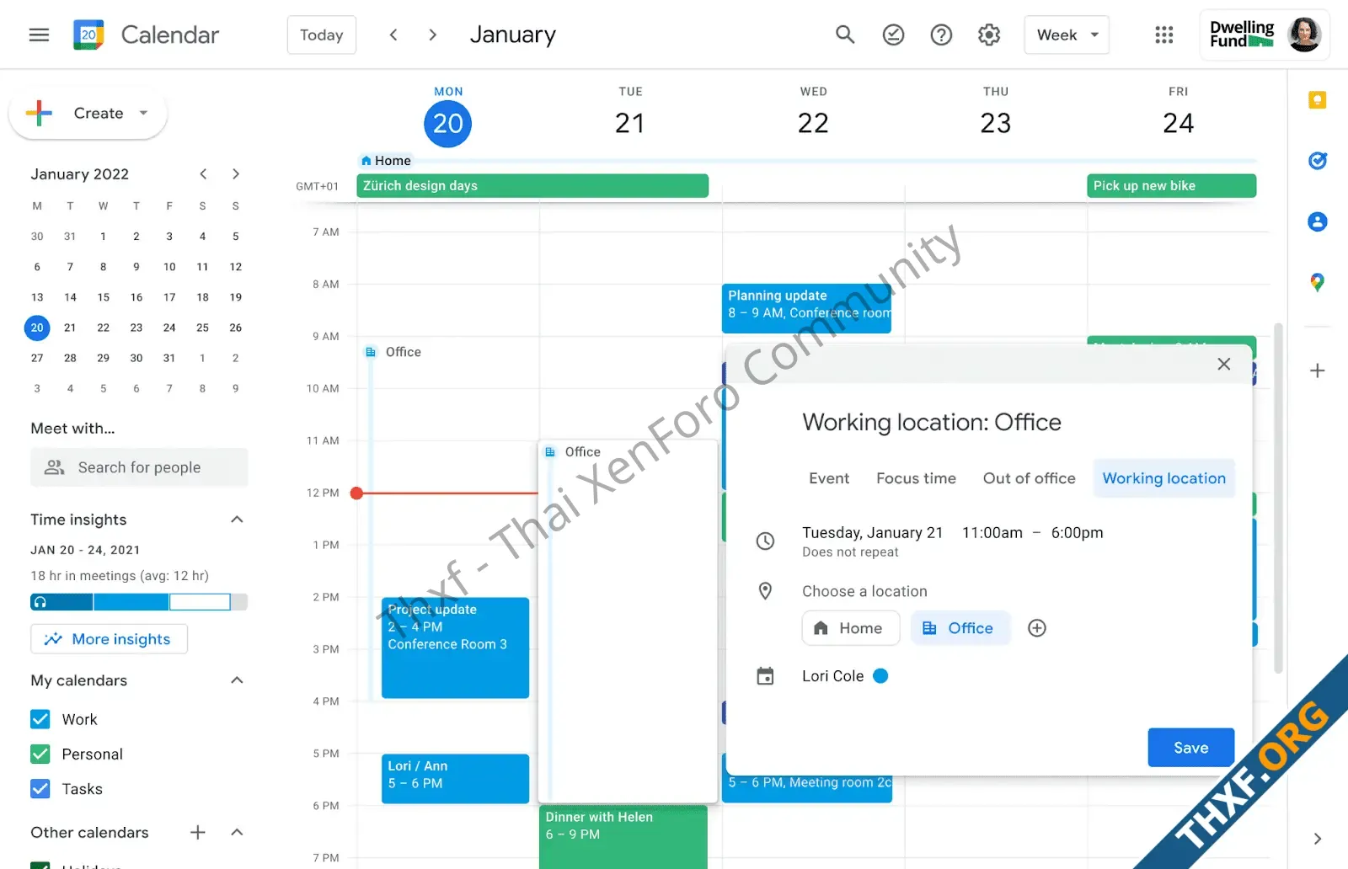The height and width of the screenshot is (869, 1348).
Task: Toggle the Work calendar checkbox
Action: coord(40,719)
